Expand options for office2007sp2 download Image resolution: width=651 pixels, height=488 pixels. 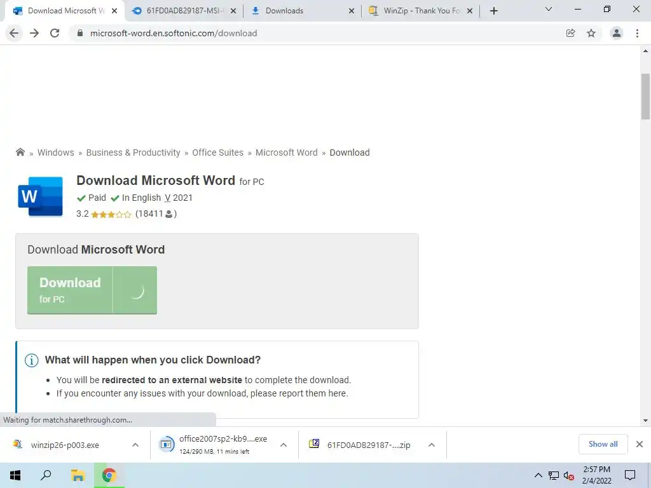tap(284, 445)
